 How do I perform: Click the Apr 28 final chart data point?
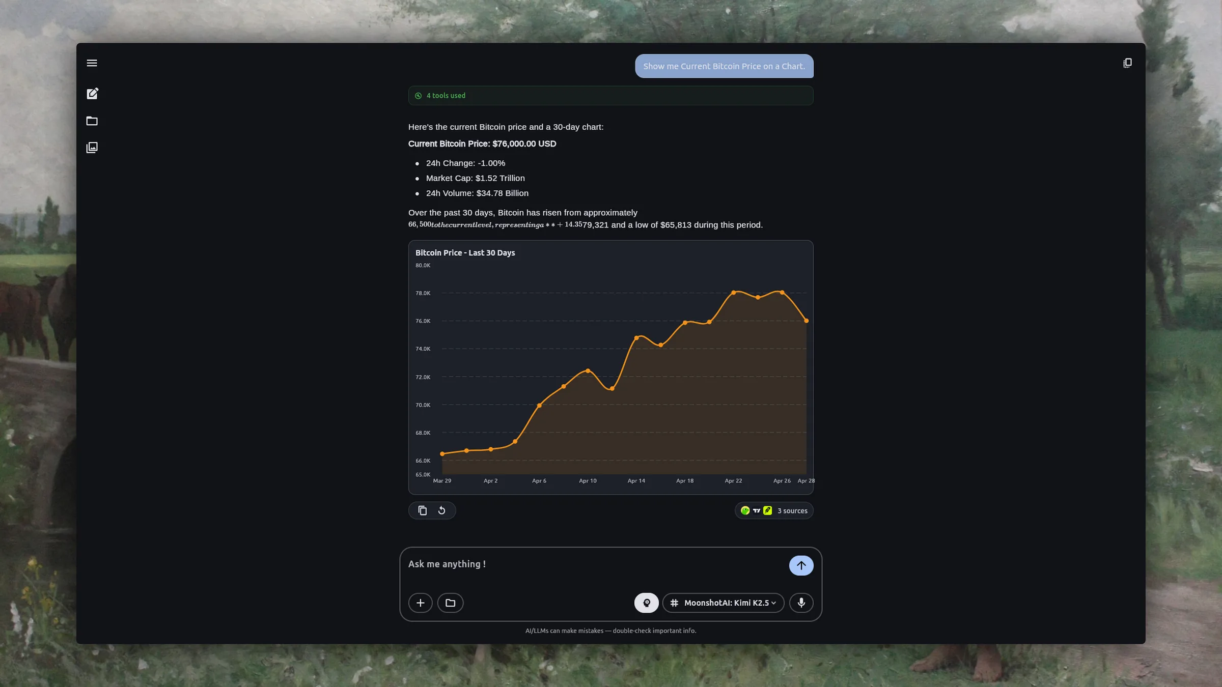pyautogui.click(x=806, y=321)
